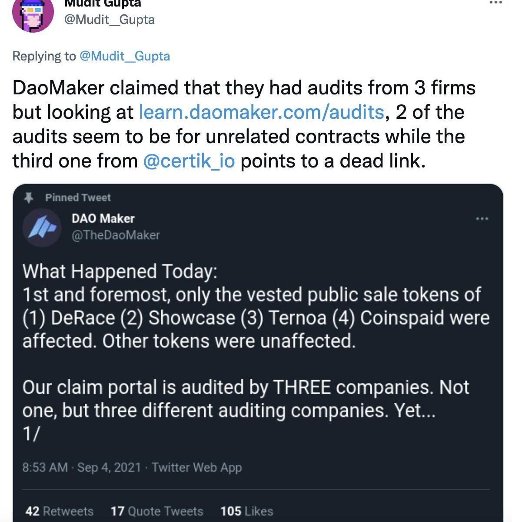View the 17 Quote Tweets

(157, 511)
